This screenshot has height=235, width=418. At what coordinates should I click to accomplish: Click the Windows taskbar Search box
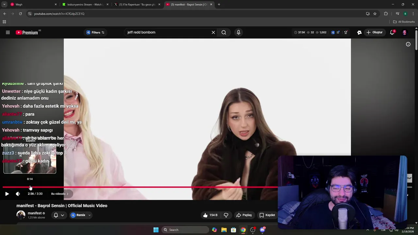185,230
